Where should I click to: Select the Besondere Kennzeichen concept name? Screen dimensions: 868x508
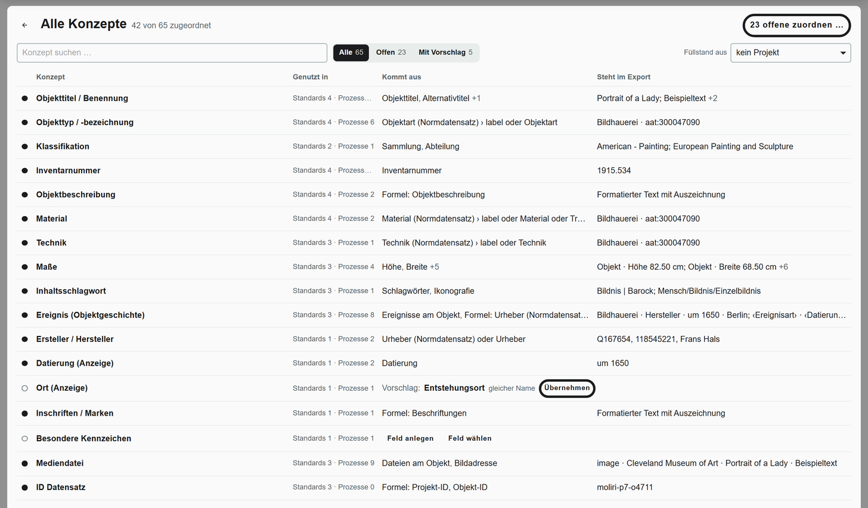83,438
